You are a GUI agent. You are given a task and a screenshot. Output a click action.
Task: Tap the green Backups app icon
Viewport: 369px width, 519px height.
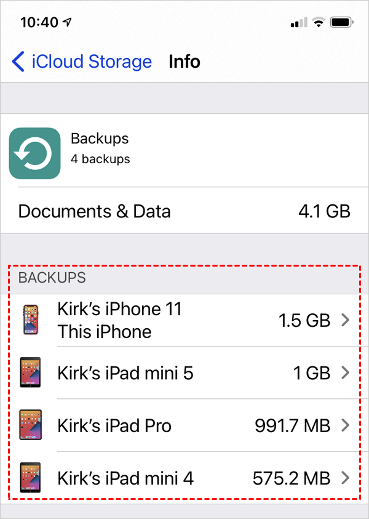tap(34, 153)
